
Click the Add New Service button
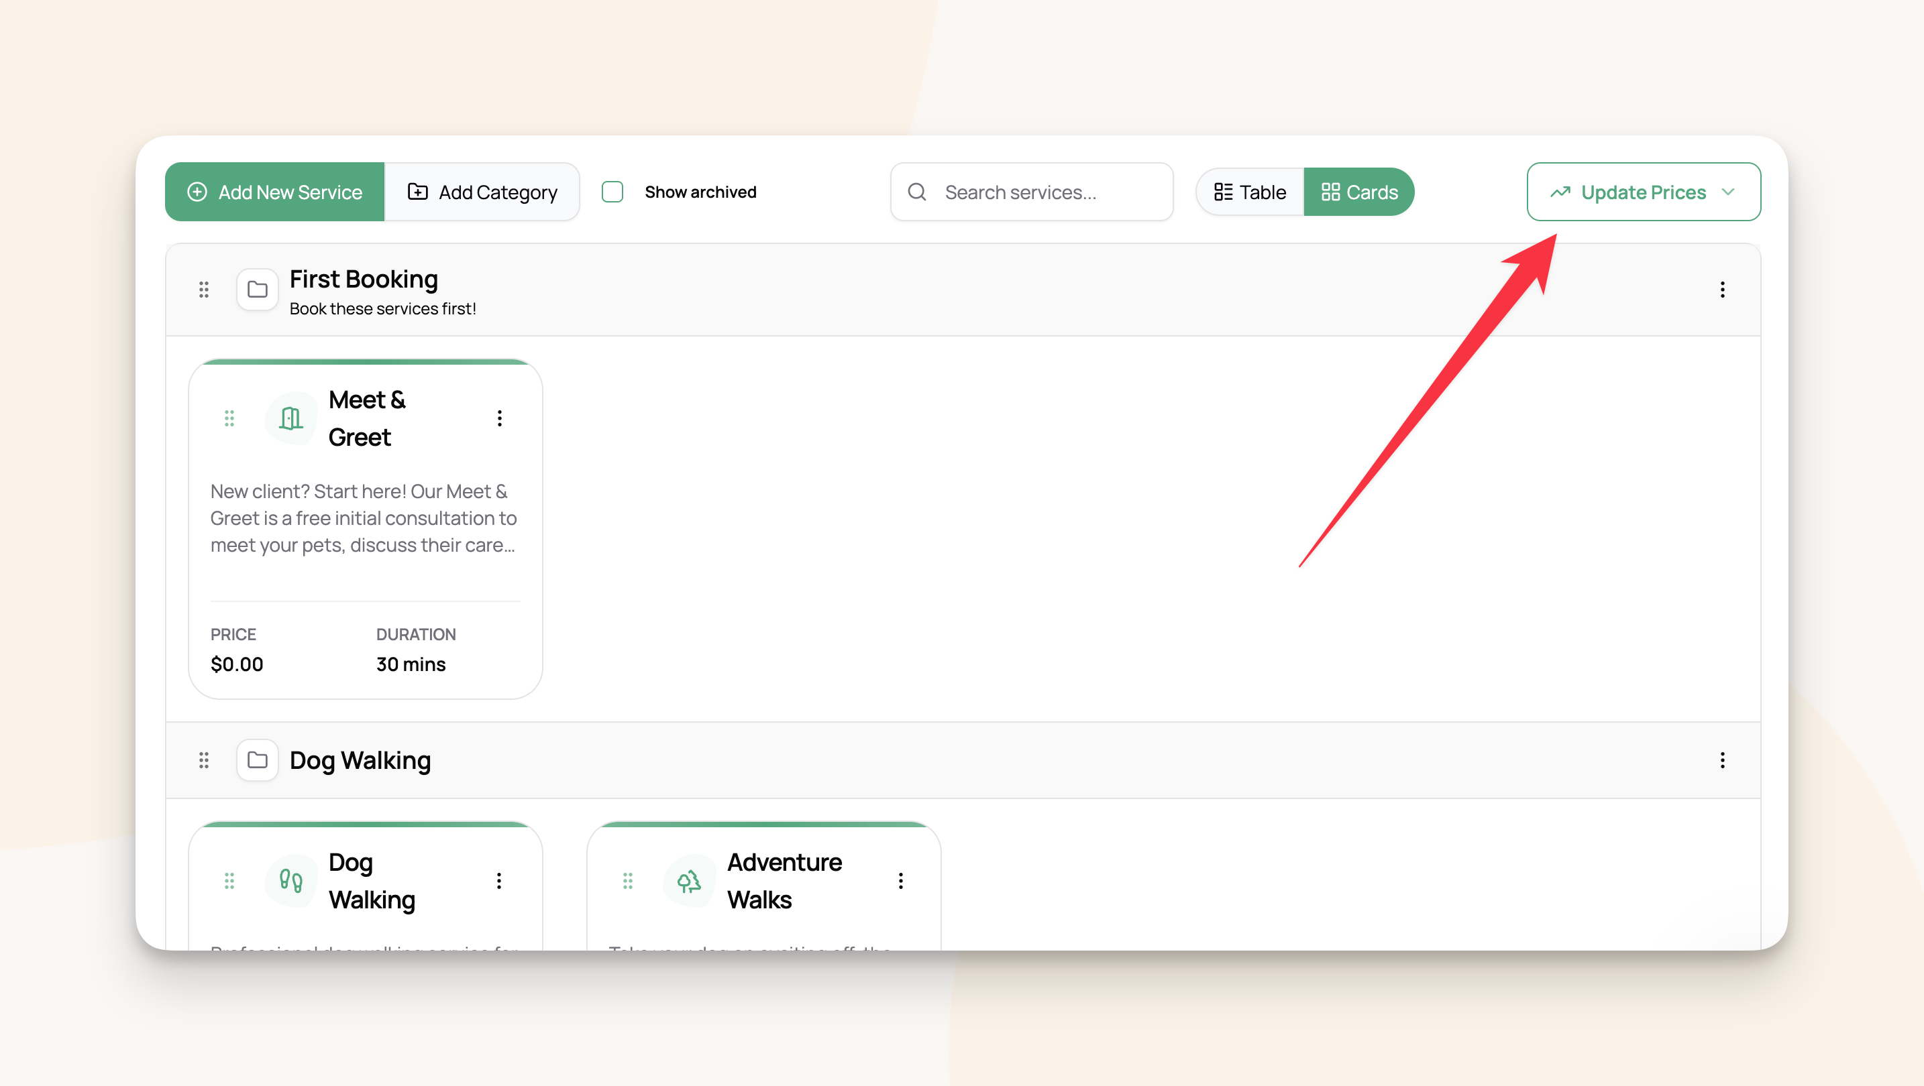pyautogui.click(x=275, y=192)
